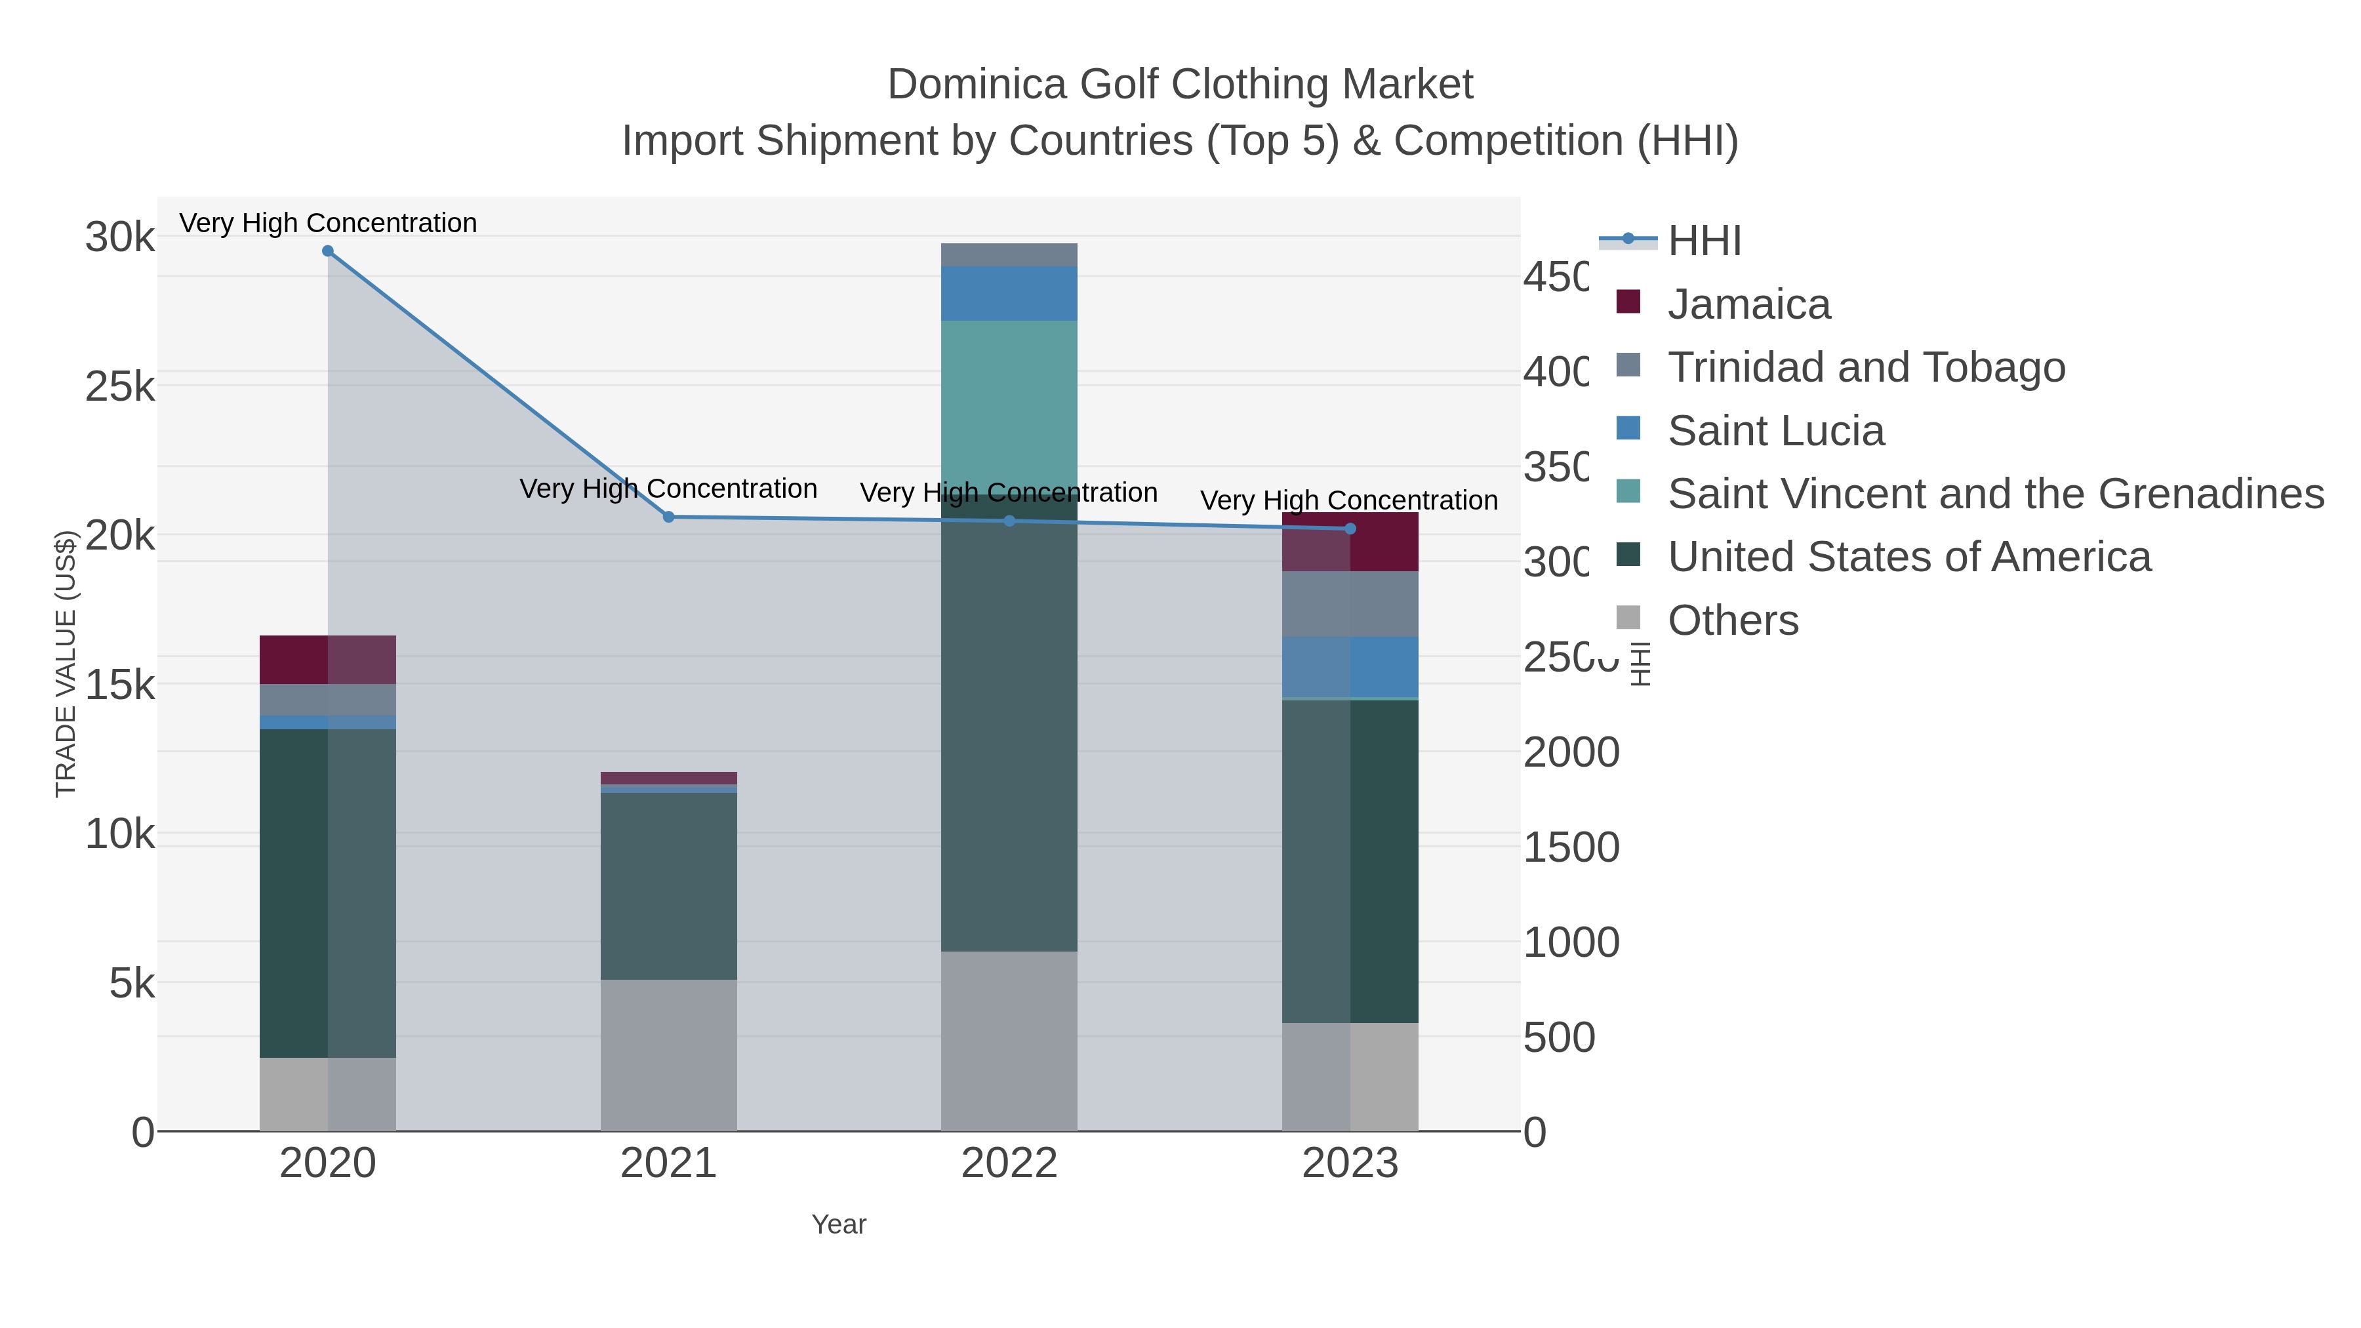Click the 2021 Others gray bar segment

pos(668,1055)
